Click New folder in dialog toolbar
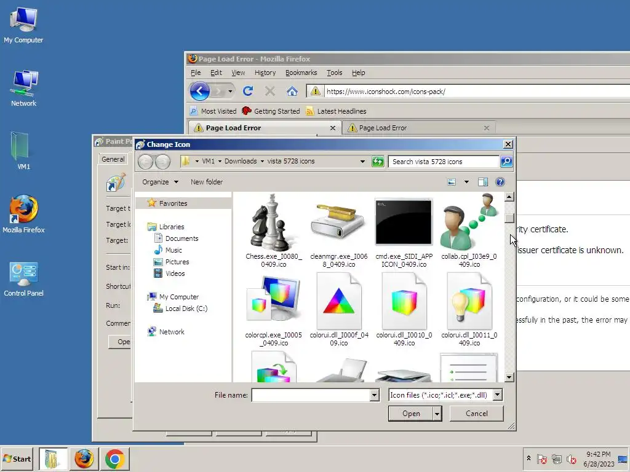The height and width of the screenshot is (472, 630). (207, 182)
